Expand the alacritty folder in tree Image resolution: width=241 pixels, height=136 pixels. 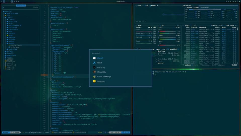coord(12,21)
